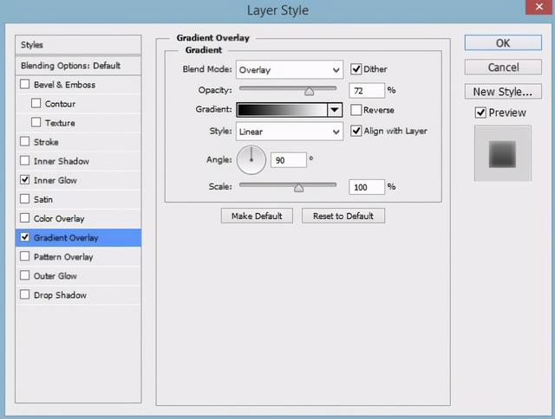Tick the Satin checkbox
The width and height of the screenshot is (555, 419).
pos(25,199)
